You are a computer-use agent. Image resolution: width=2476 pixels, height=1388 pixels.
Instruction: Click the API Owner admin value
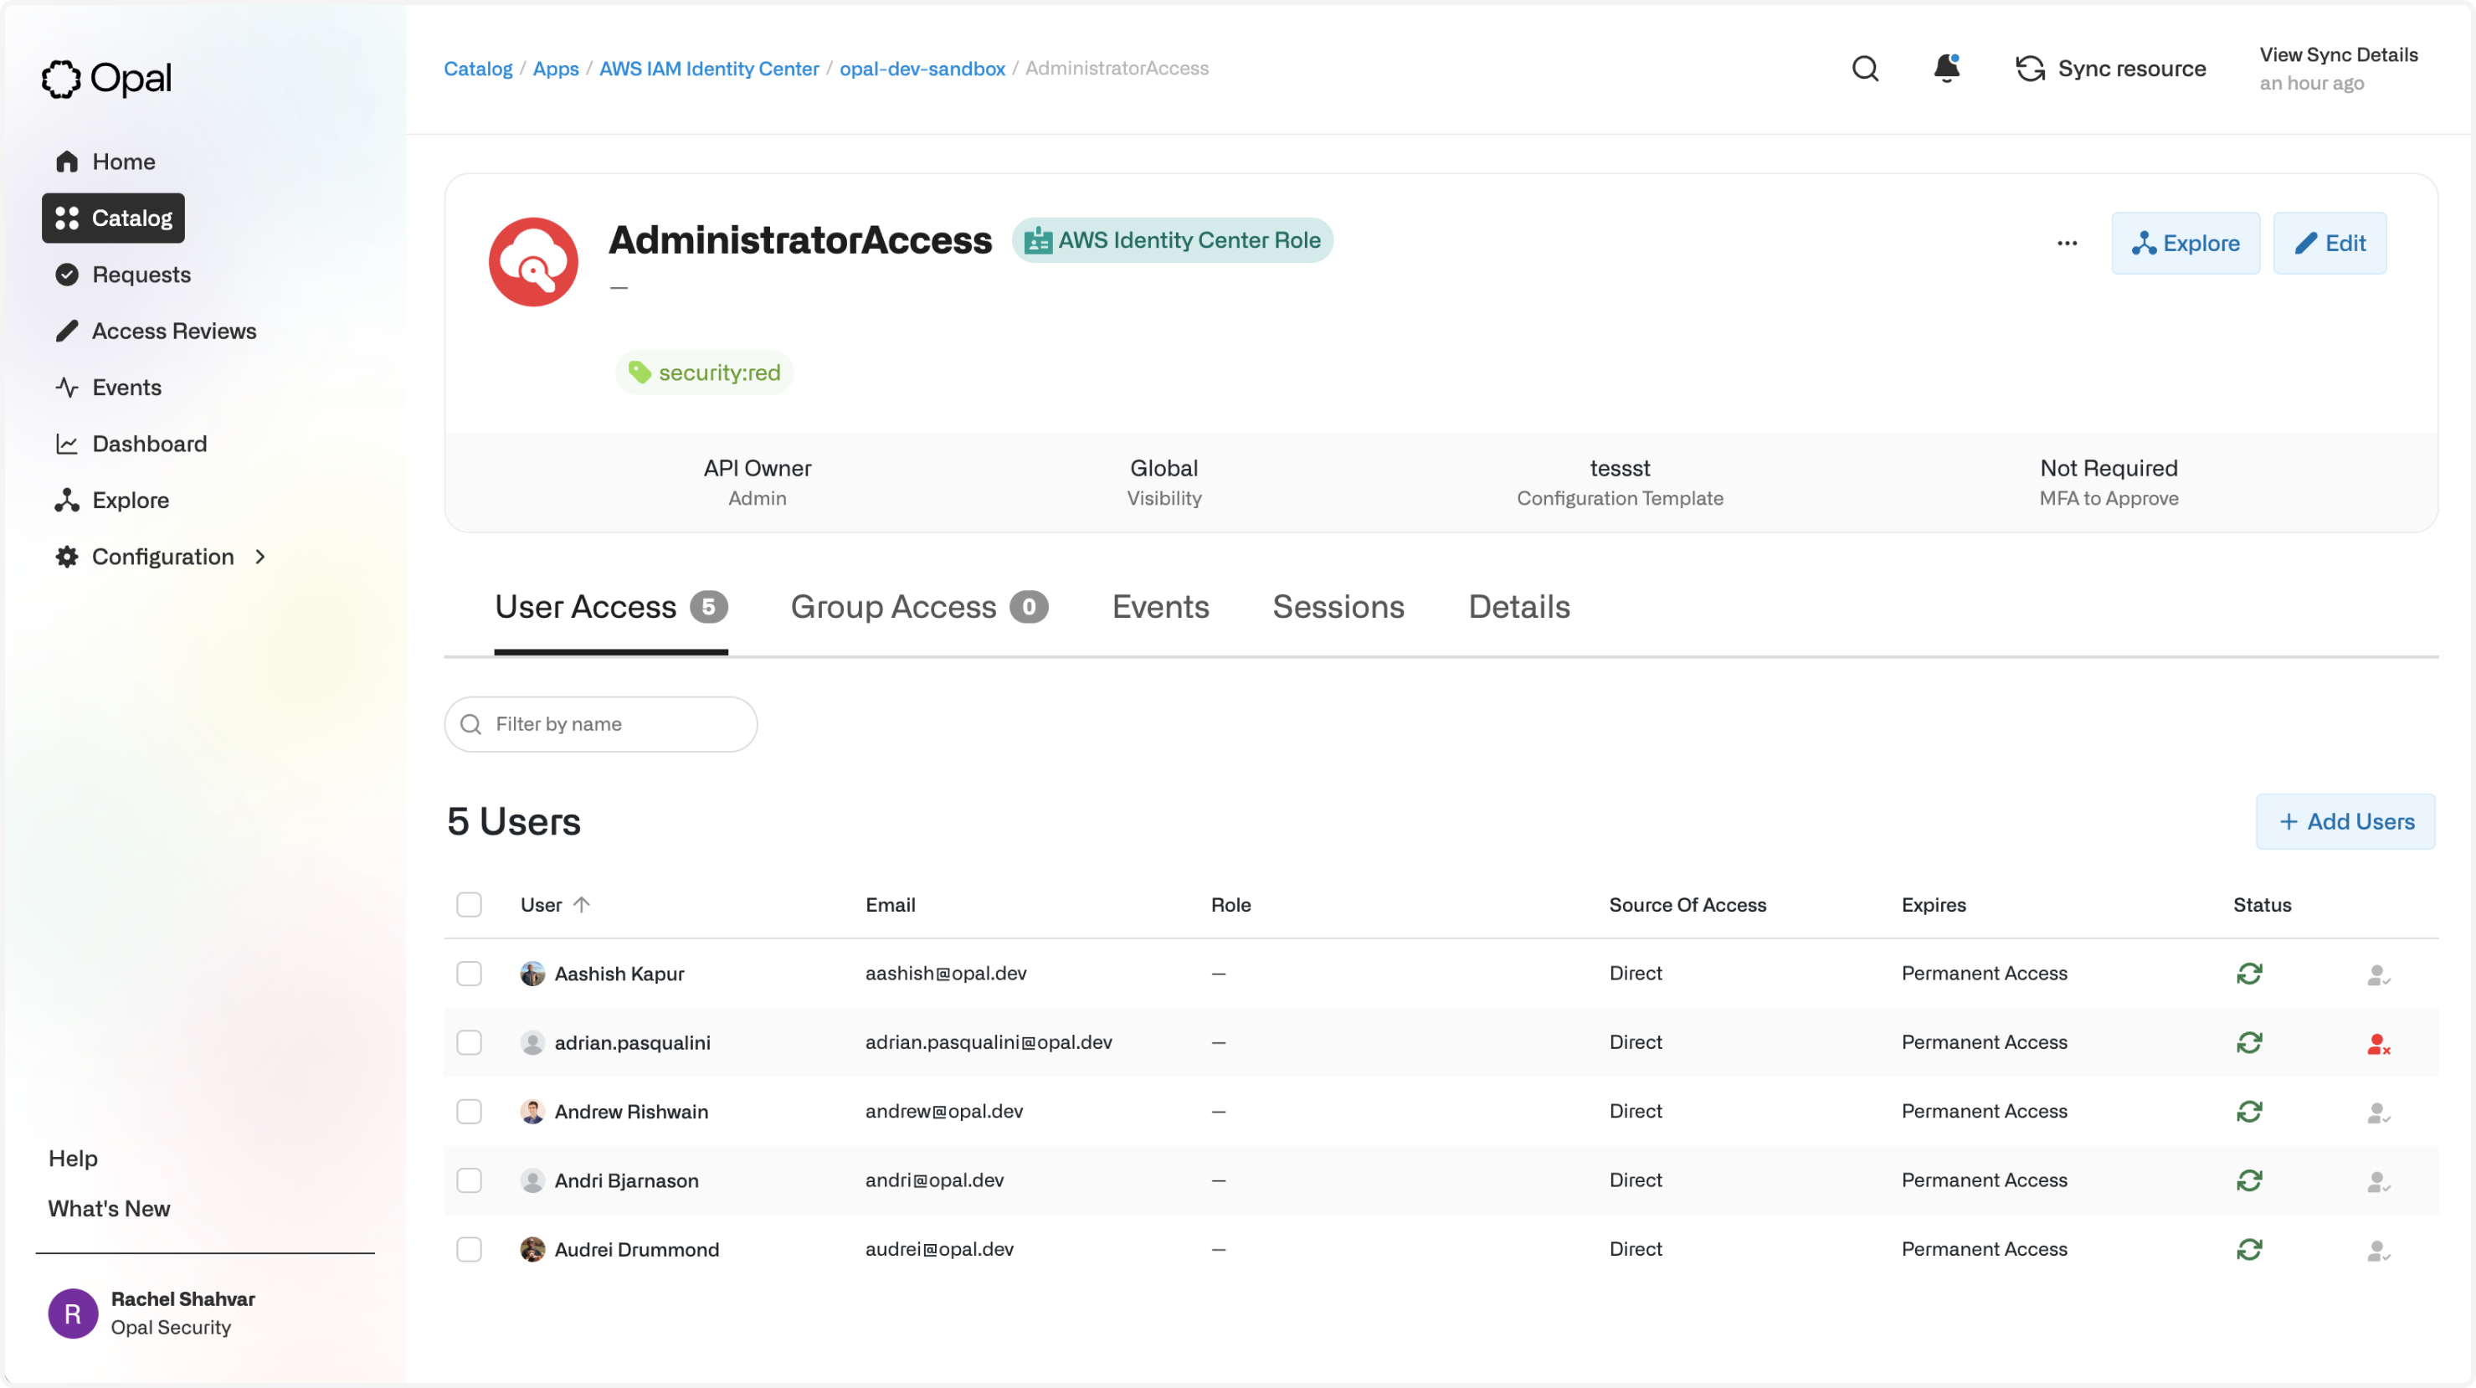click(758, 468)
